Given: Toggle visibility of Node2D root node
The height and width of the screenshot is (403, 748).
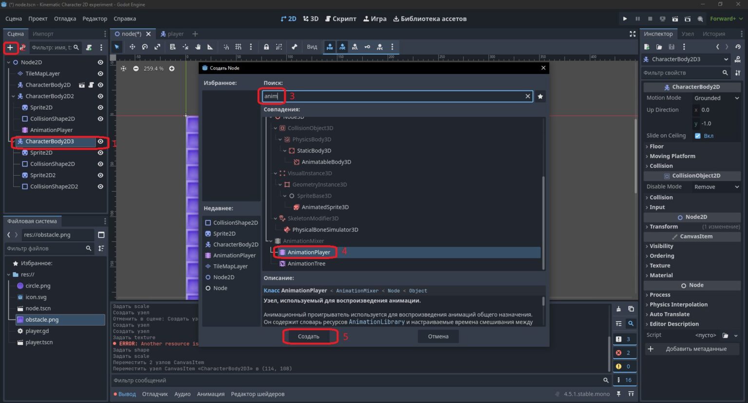Looking at the screenshot, I should coord(100,62).
